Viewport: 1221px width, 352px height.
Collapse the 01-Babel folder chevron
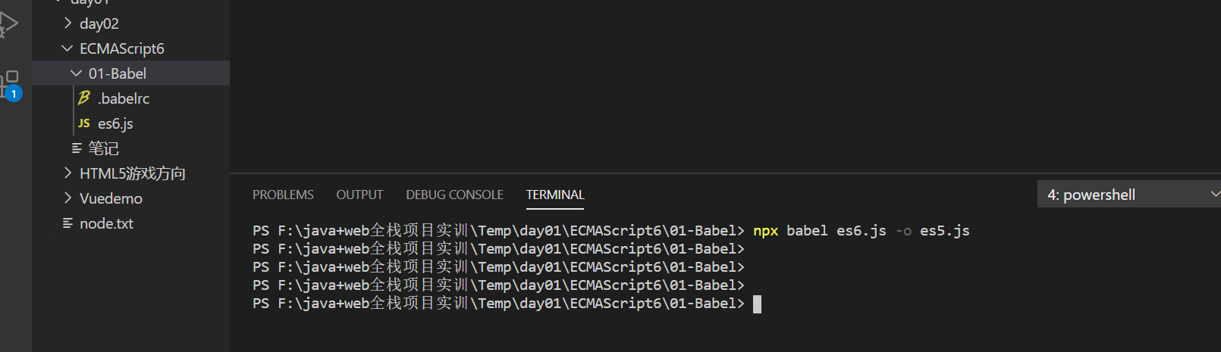click(77, 73)
